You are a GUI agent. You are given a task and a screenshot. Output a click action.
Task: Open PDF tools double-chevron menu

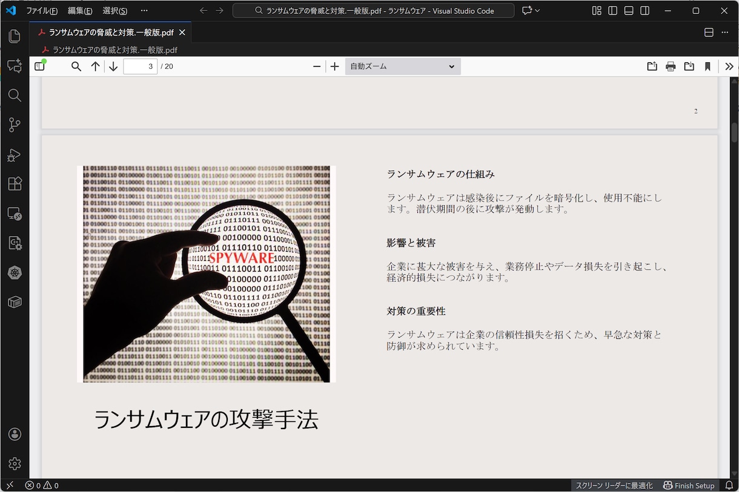pos(729,67)
